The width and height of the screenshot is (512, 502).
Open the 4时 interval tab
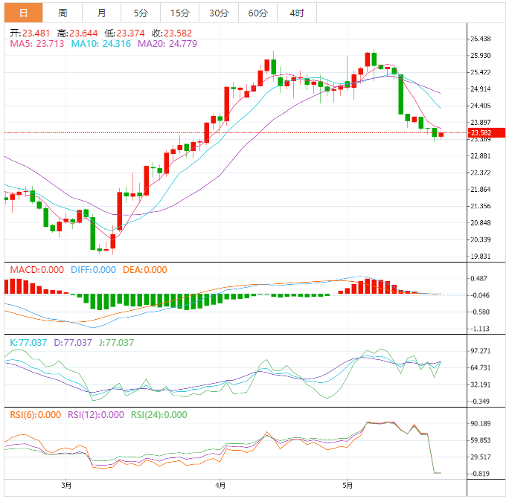[297, 13]
